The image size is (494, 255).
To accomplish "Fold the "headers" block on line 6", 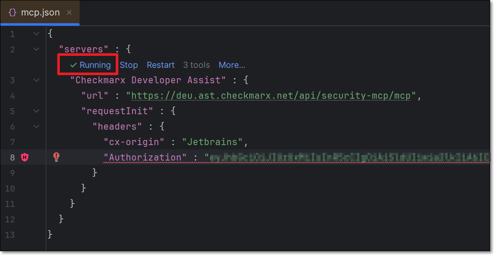I will [x=36, y=127].
